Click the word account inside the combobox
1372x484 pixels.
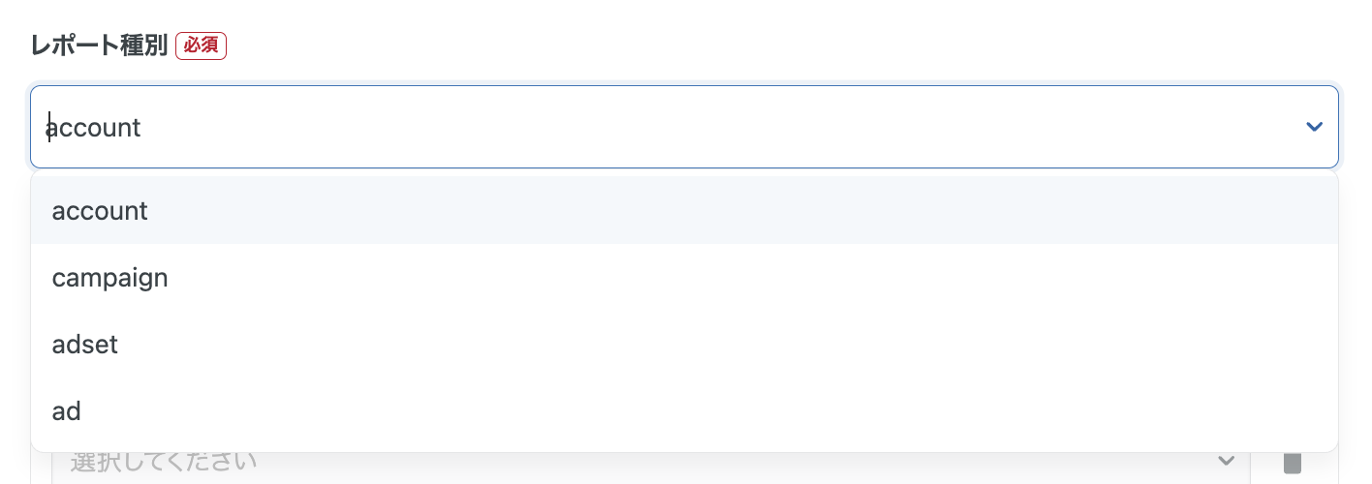pyautogui.click(x=94, y=128)
